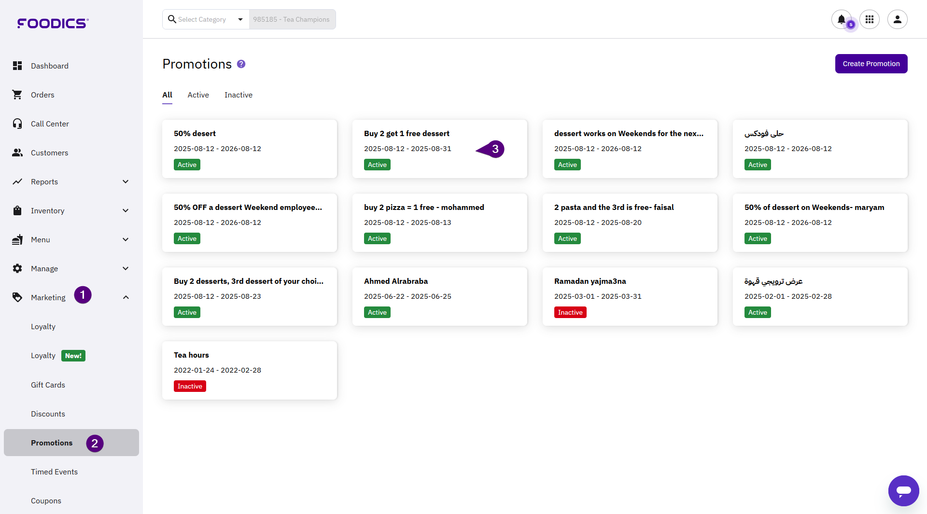Click the Customers people icon
927x514 pixels.
pyautogui.click(x=17, y=153)
